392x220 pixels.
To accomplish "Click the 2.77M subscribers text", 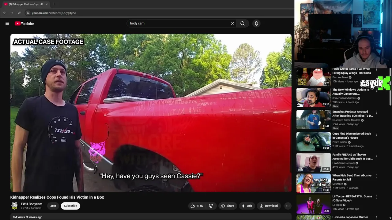I will tap(31, 208).
